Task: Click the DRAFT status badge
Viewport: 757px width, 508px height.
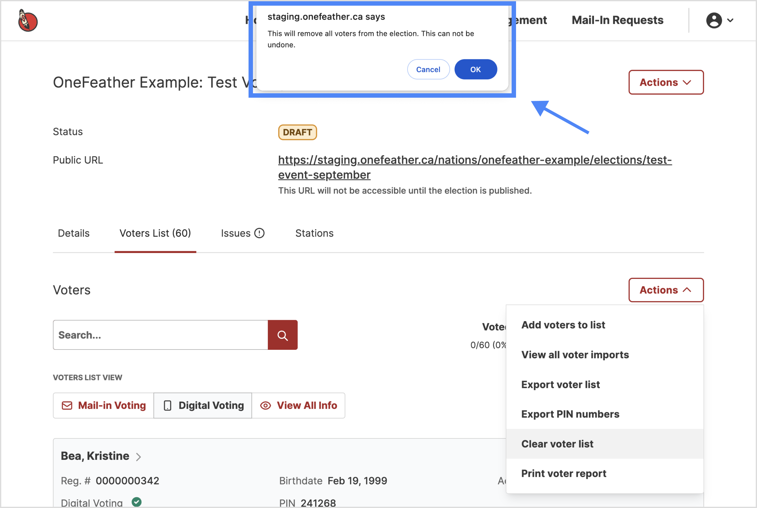Action: 297,132
